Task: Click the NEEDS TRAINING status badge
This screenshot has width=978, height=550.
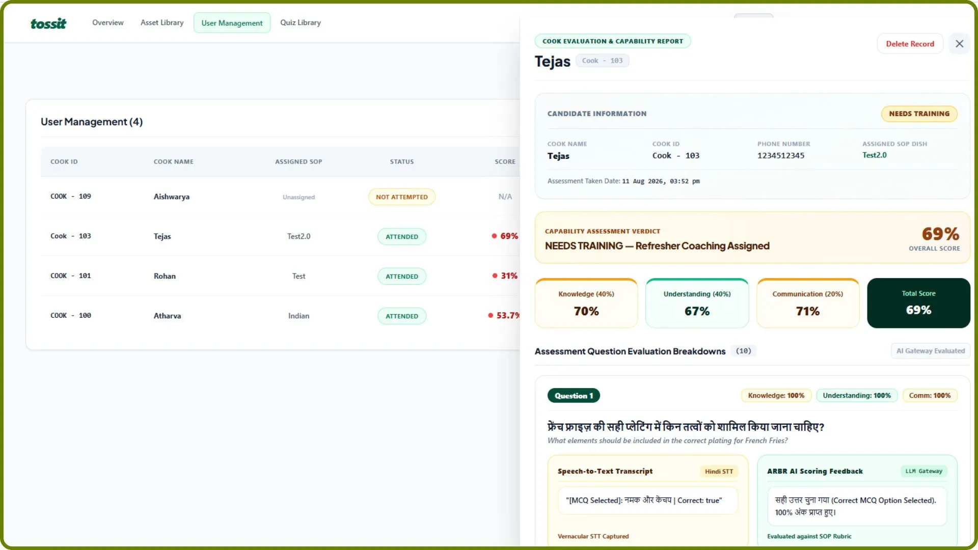Action: (919, 114)
